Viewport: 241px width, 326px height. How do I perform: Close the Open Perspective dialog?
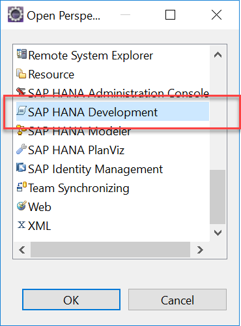pos(216,15)
